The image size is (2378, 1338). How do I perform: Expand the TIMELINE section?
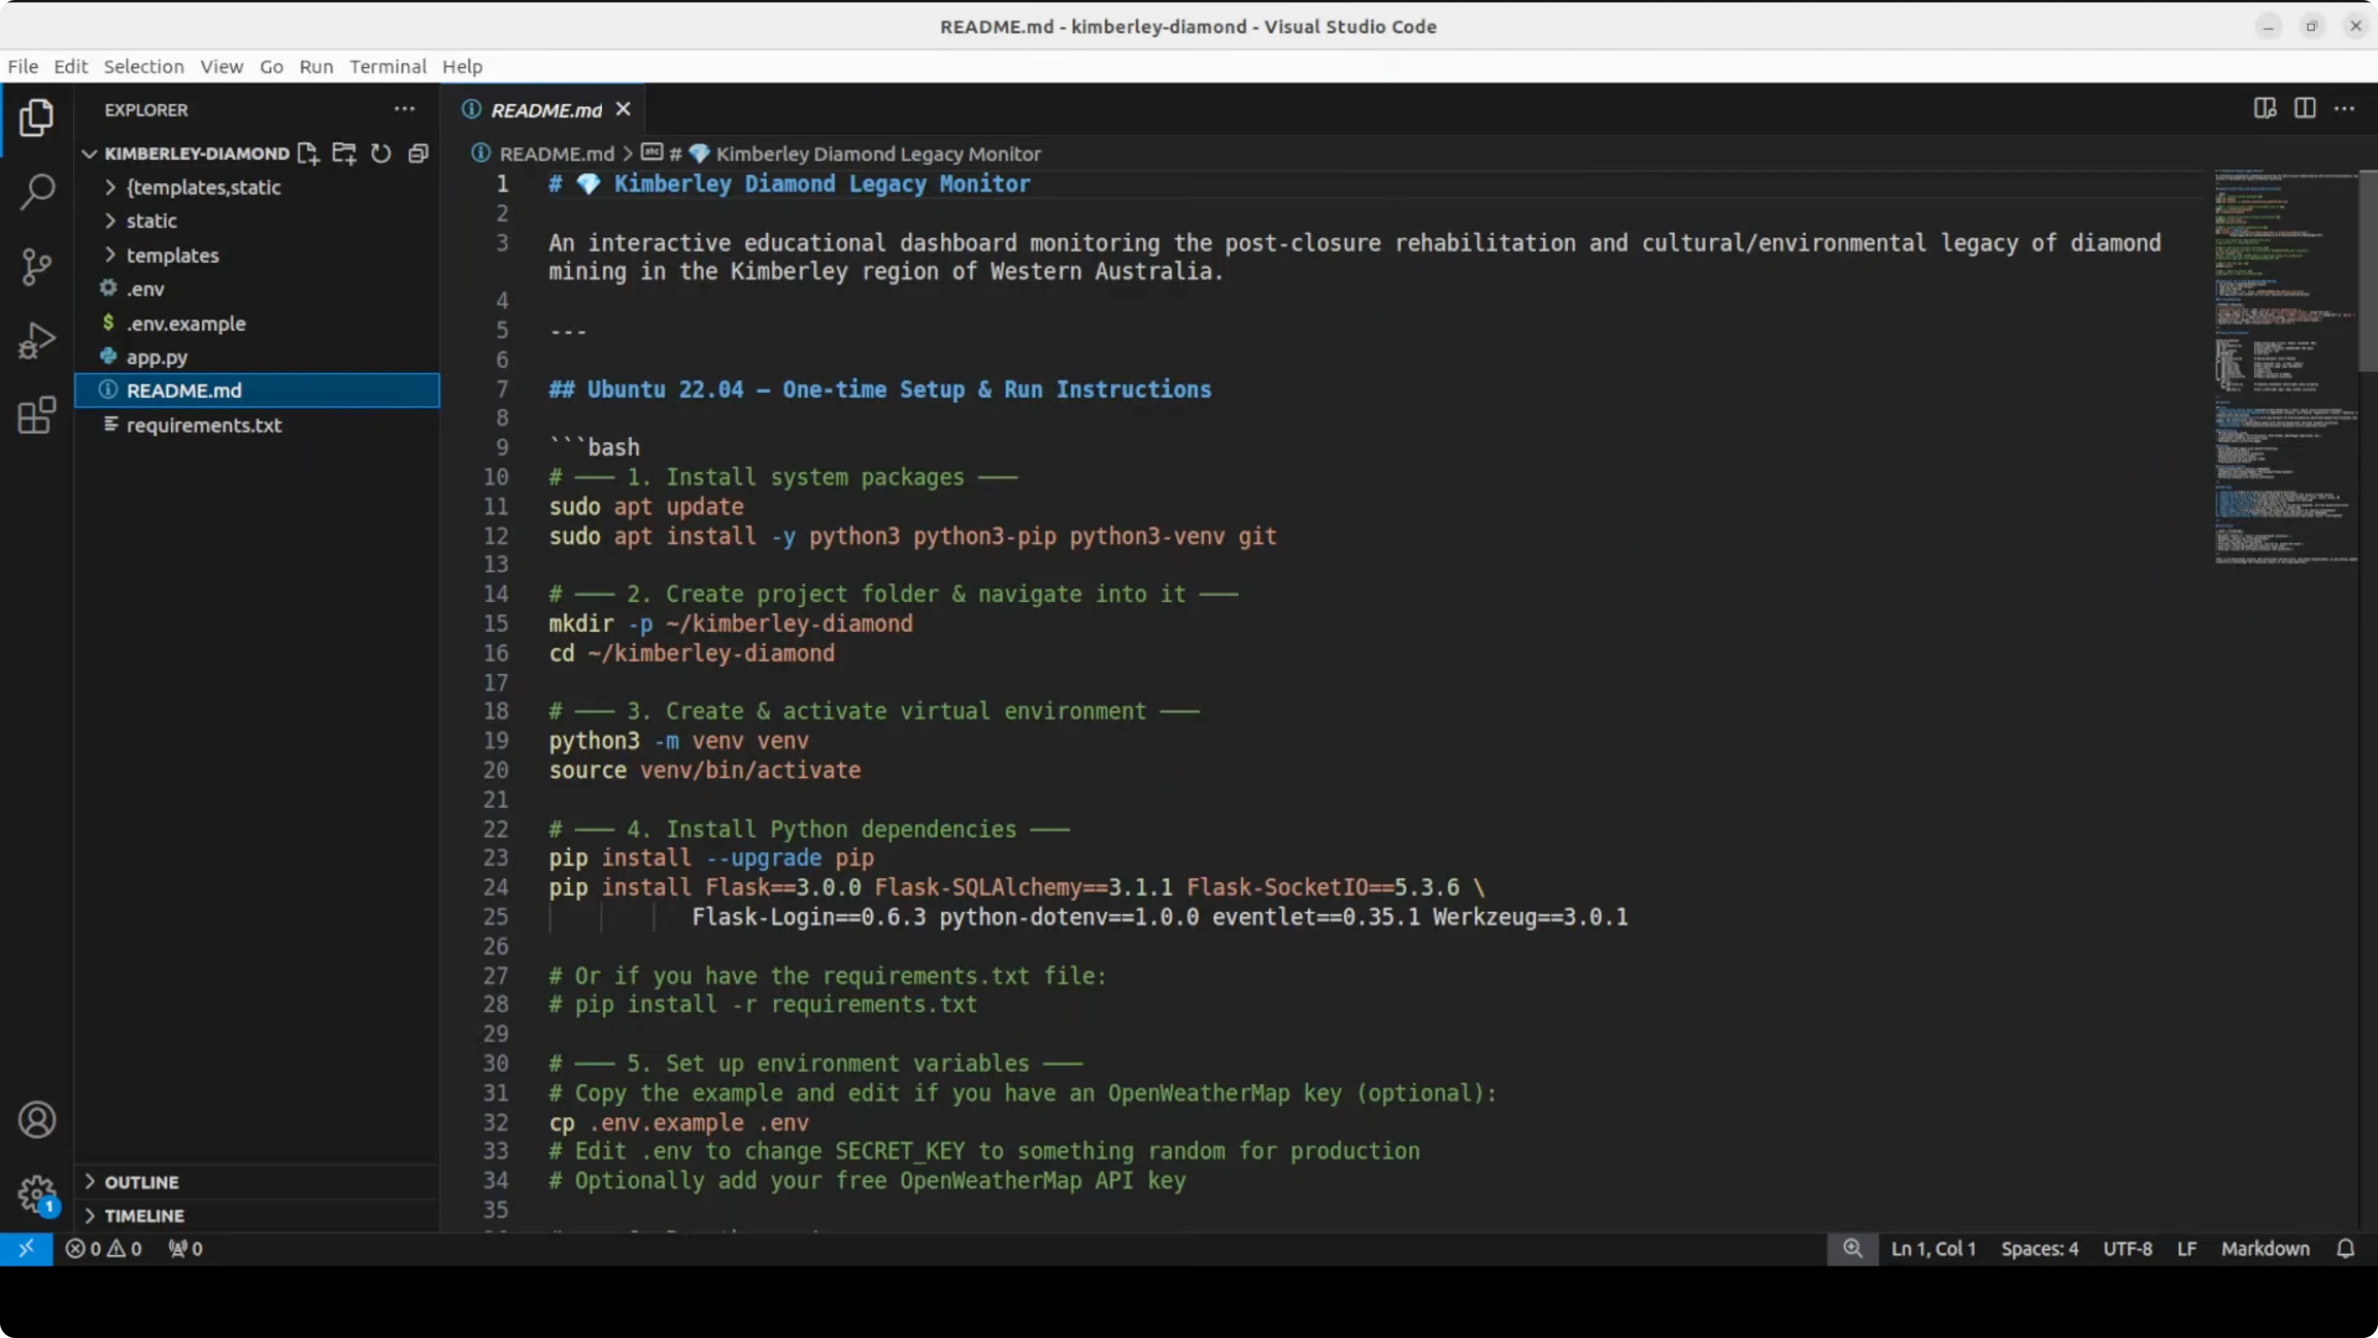pyautogui.click(x=144, y=1215)
